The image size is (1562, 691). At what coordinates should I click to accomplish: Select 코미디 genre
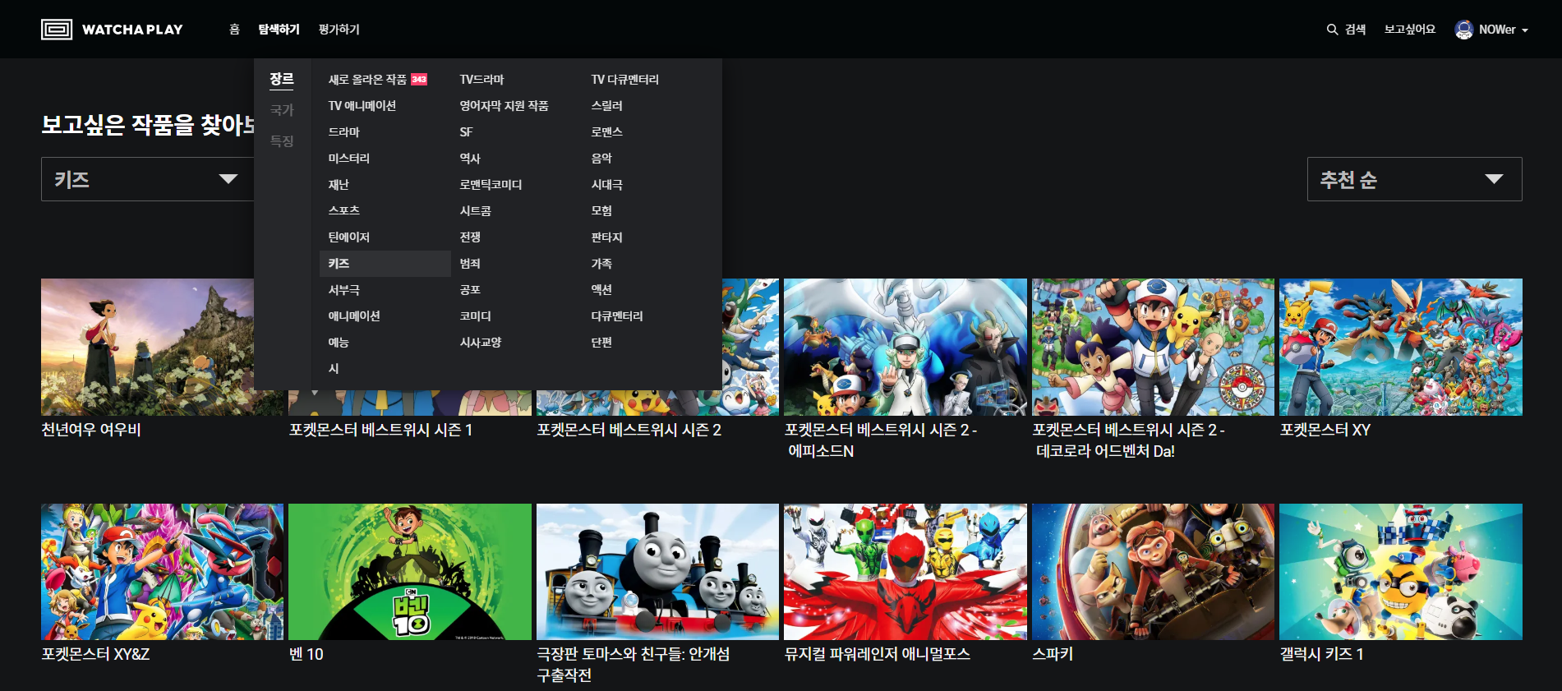pyautogui.click(x=475, y=316)
